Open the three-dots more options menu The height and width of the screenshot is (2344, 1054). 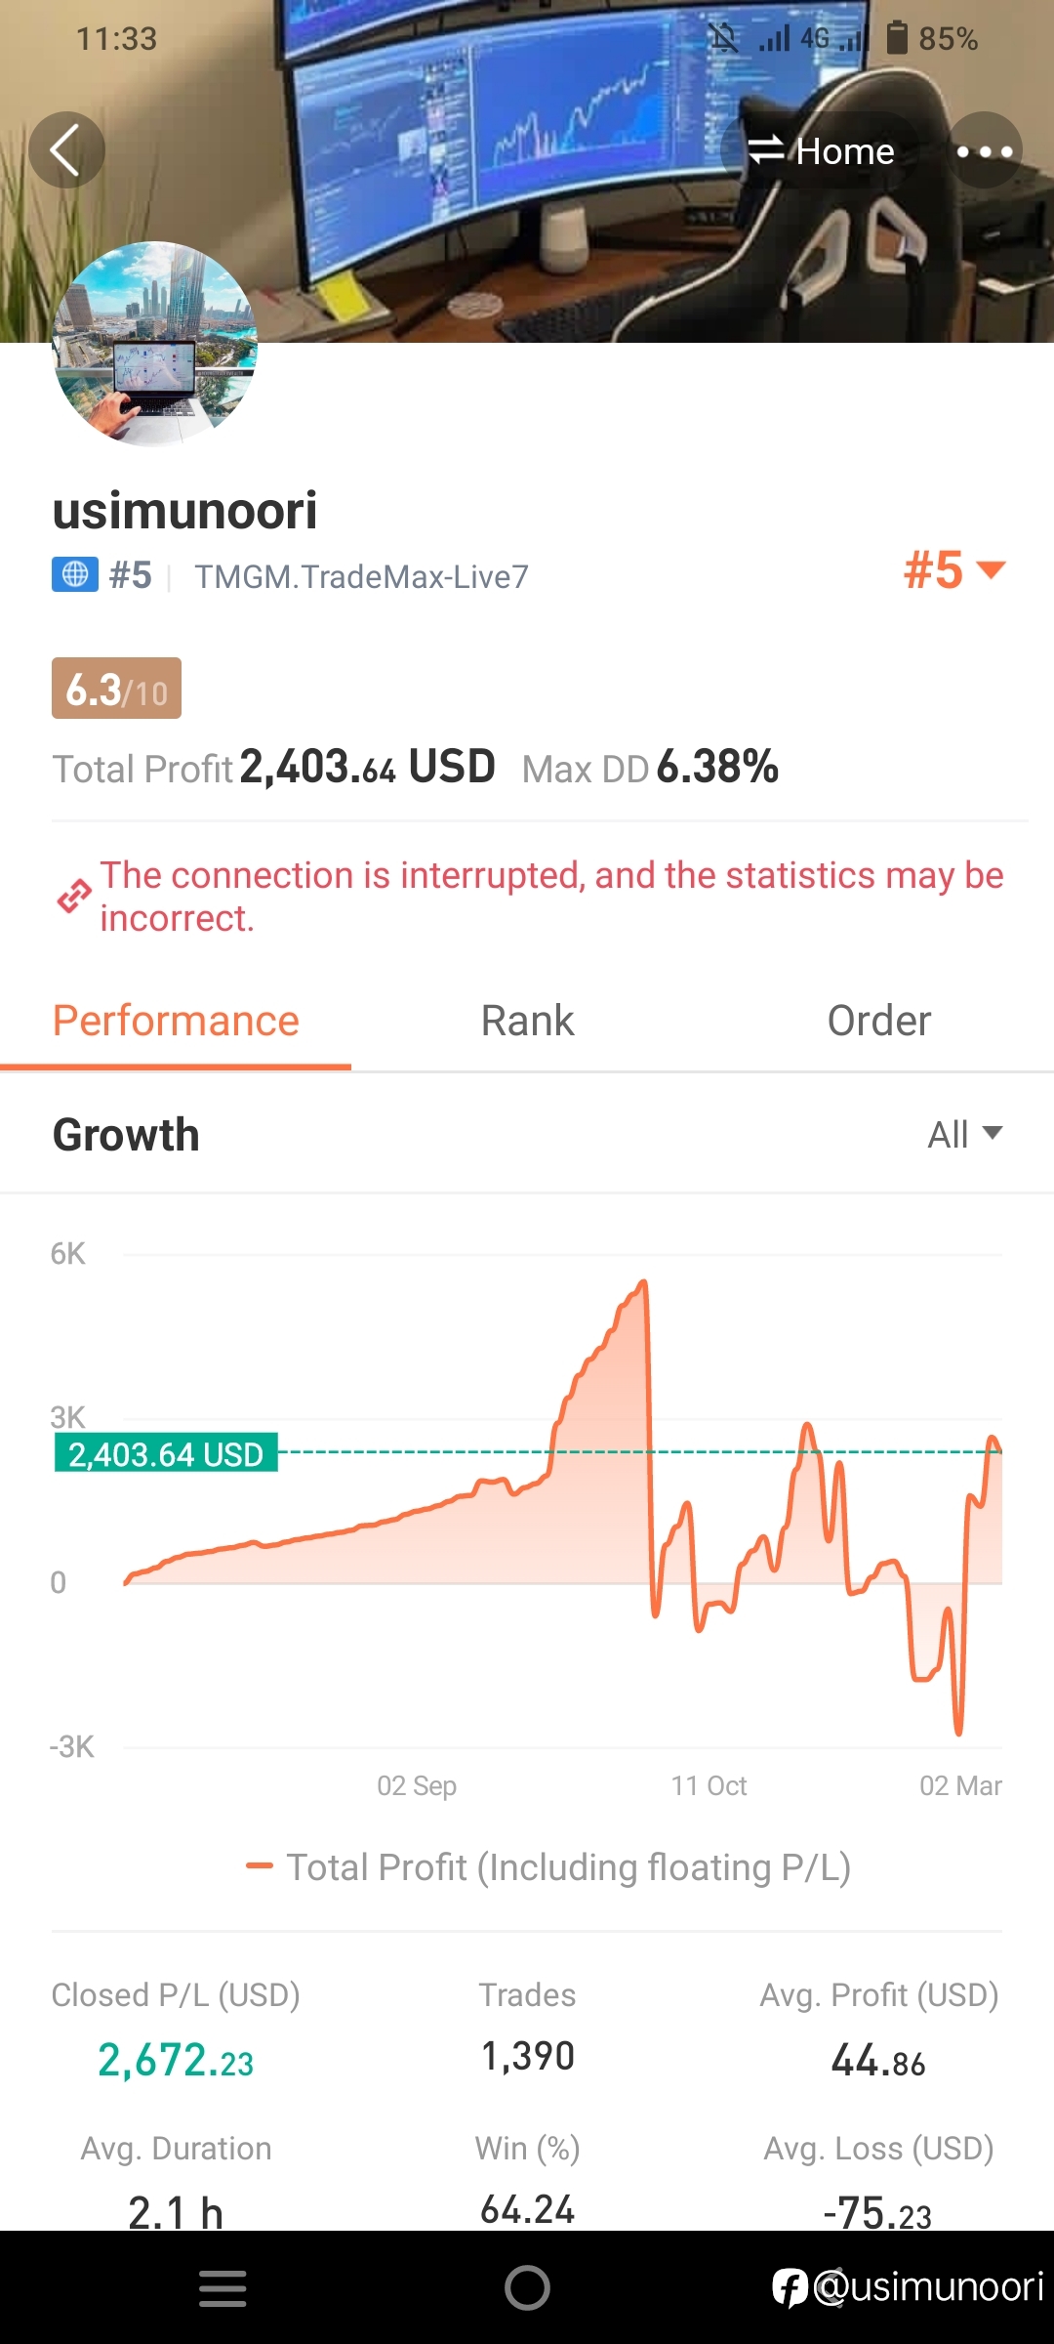tap(984, 150)
